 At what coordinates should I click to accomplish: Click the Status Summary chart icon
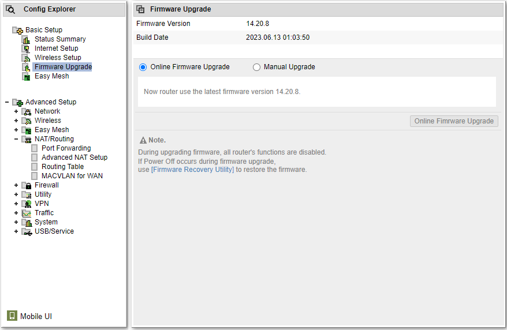[26, 40]
